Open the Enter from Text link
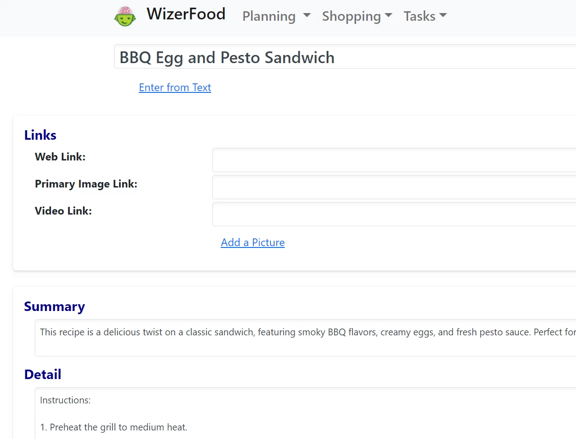This screenshot has height=439, width=576. (x=175, y=87)
